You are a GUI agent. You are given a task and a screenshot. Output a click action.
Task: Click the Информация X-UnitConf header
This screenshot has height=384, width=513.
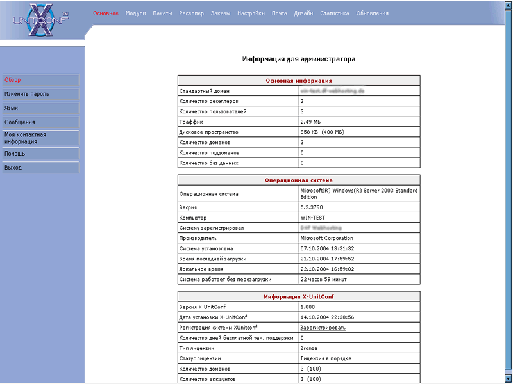point(299,296)
